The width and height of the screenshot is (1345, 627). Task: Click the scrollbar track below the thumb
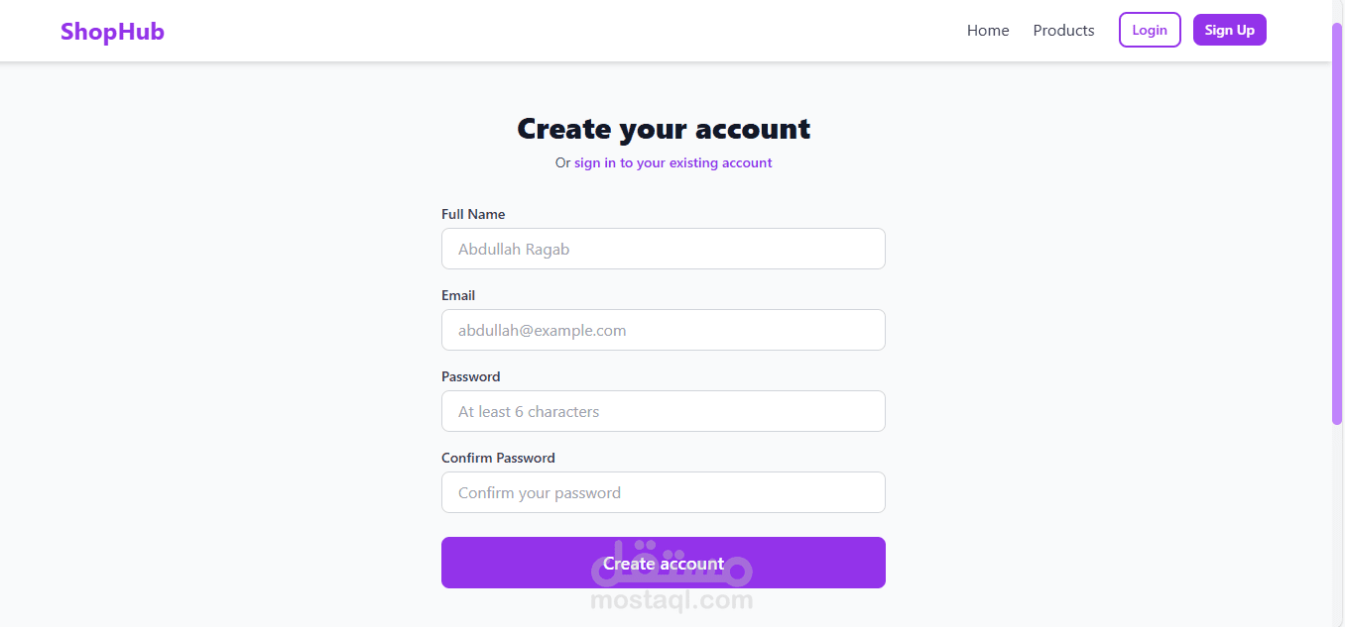[1337, 525]
